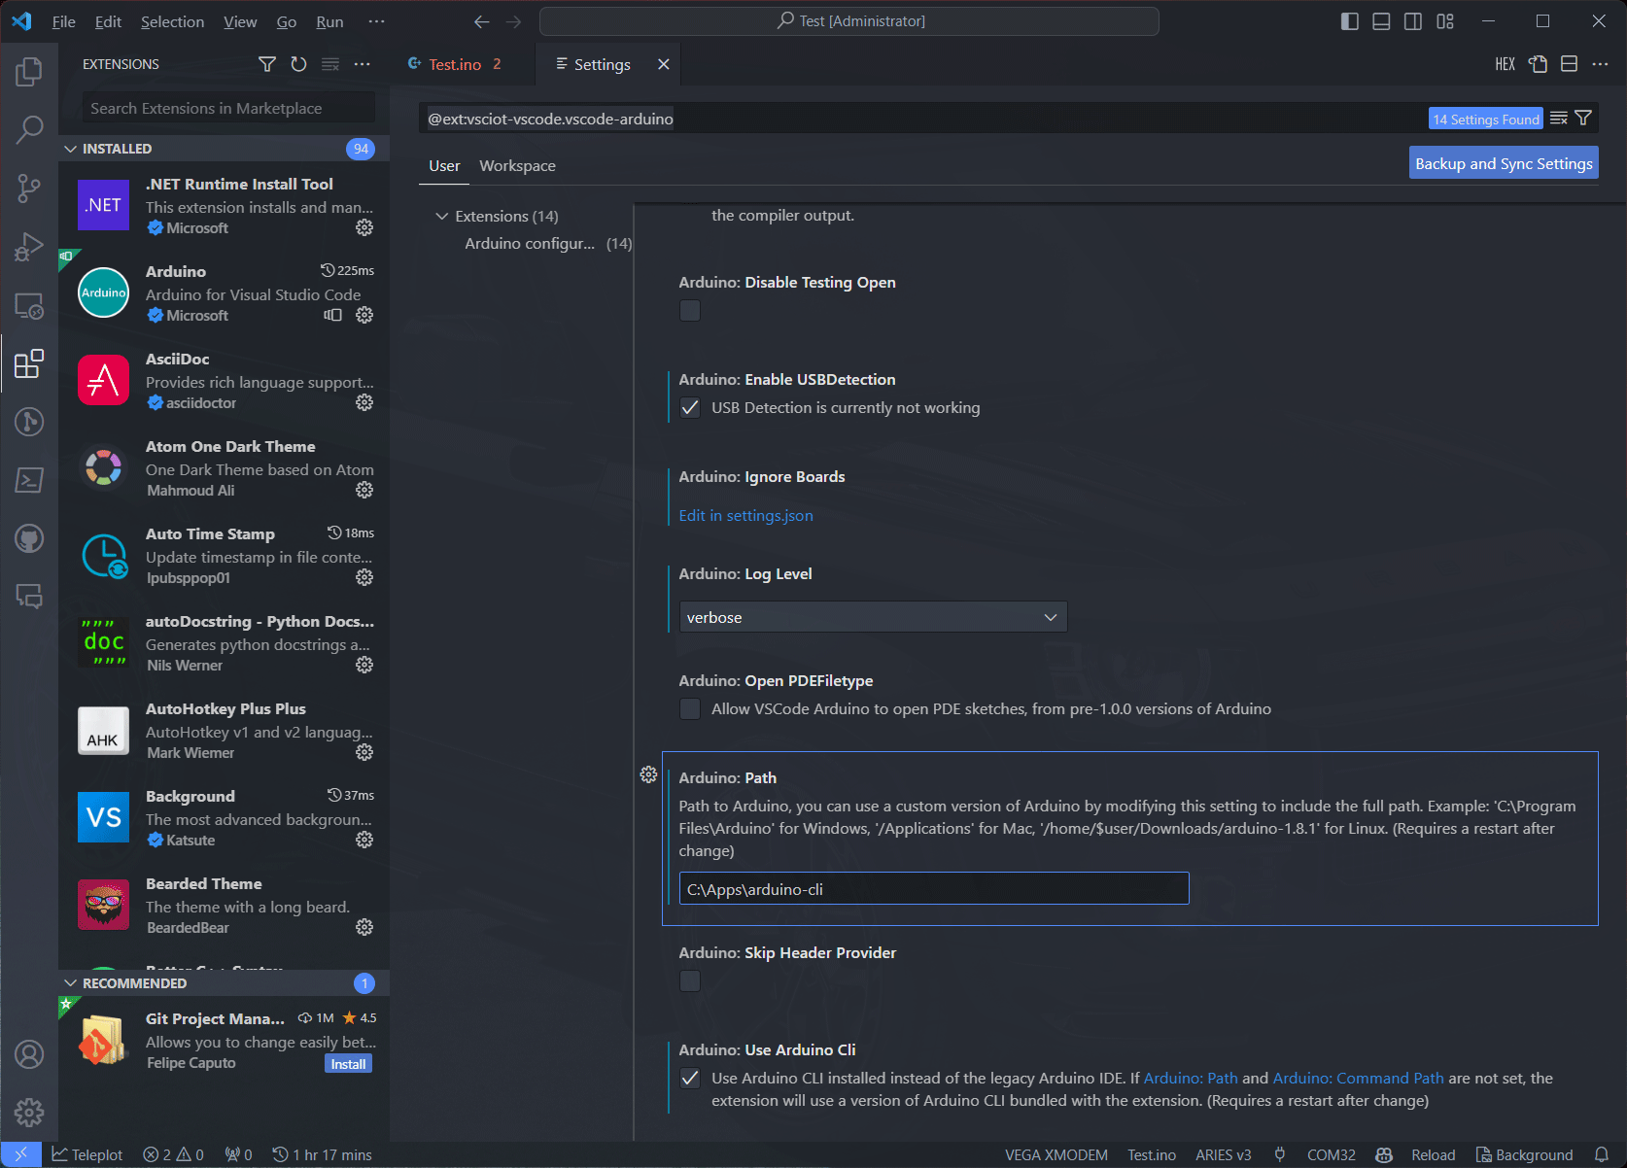Viewport: 1627px width, 1168px height.
Task: Close the Settings tab
Action: point(664,64)
